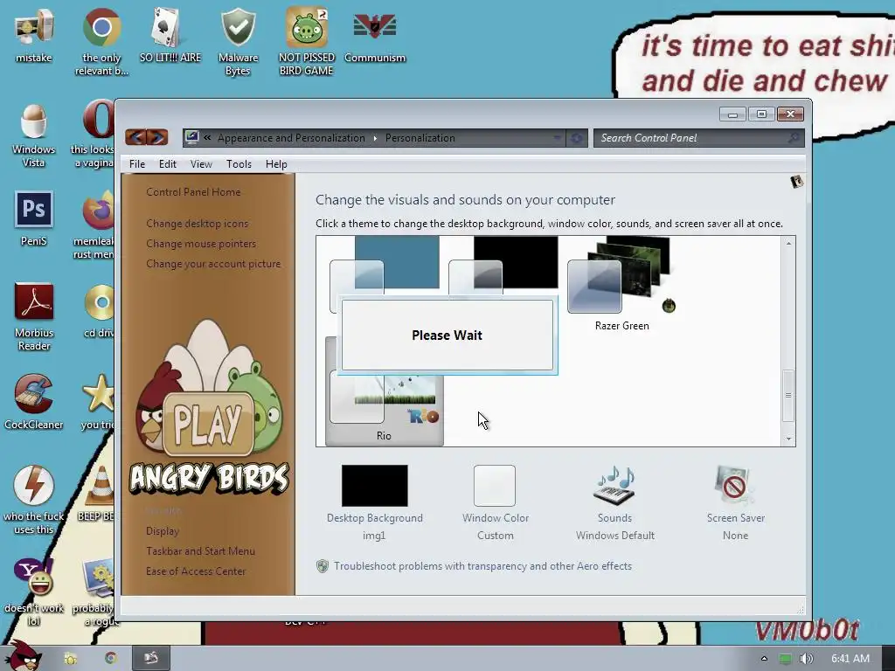Click the Angry Birds Start button
The image size is (895, 671).
[22, 656]
